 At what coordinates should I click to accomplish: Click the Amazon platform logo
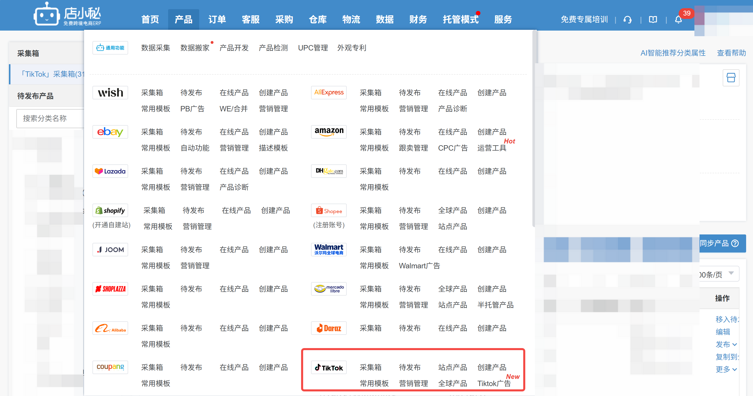click(329, 131)
